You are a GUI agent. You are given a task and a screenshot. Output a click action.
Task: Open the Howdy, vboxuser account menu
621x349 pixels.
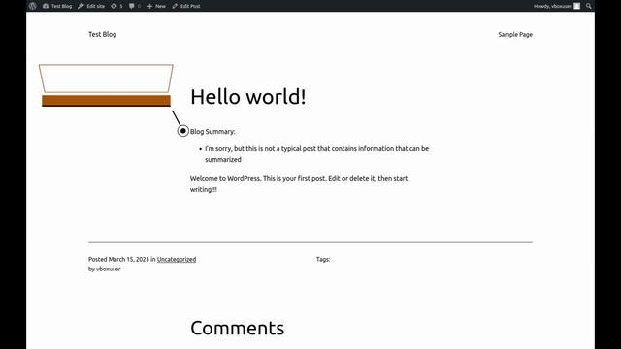(557, 6)
